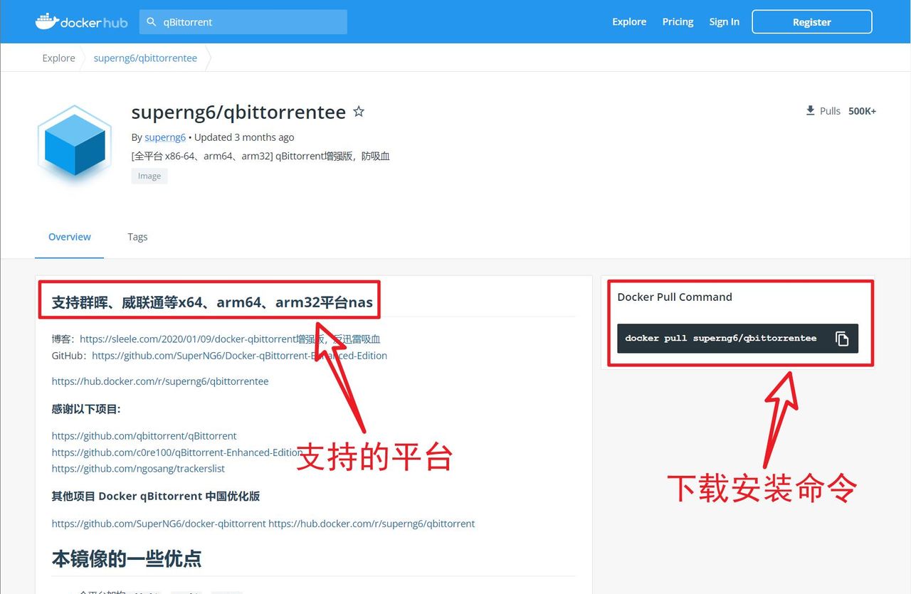This screenshot has height=594, width=911.
Task: Open the Explore page in header
Action: click(629, 22)
